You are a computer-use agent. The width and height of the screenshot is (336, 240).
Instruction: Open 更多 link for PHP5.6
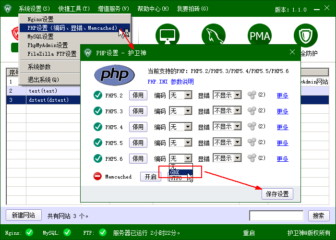click(x=282, y=159)
